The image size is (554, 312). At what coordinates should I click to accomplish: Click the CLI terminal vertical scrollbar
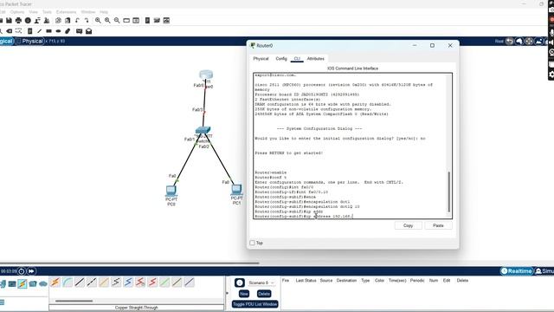click(449, 192)
